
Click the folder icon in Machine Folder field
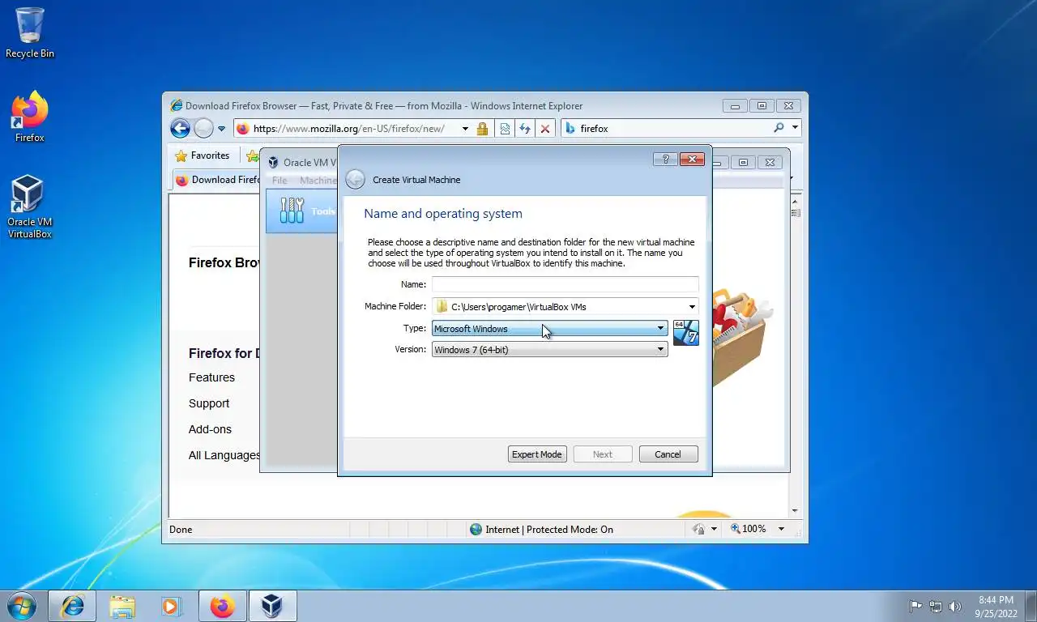(x=442, y=307)
